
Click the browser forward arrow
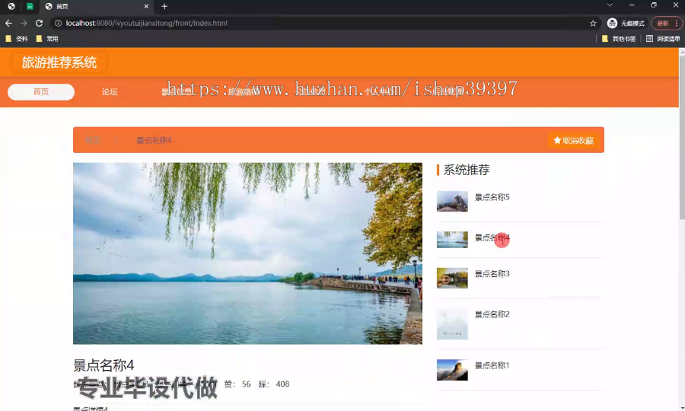(x=24, y=23)
